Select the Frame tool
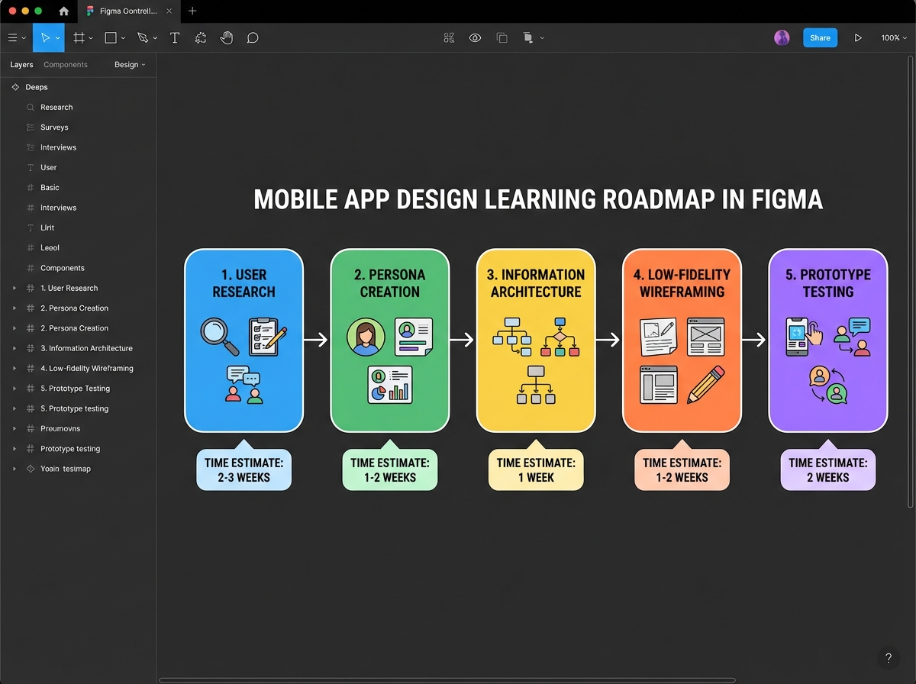 click(79, 37)
